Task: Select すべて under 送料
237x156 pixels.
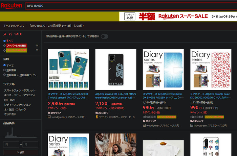Action: (x=4, y=65)
